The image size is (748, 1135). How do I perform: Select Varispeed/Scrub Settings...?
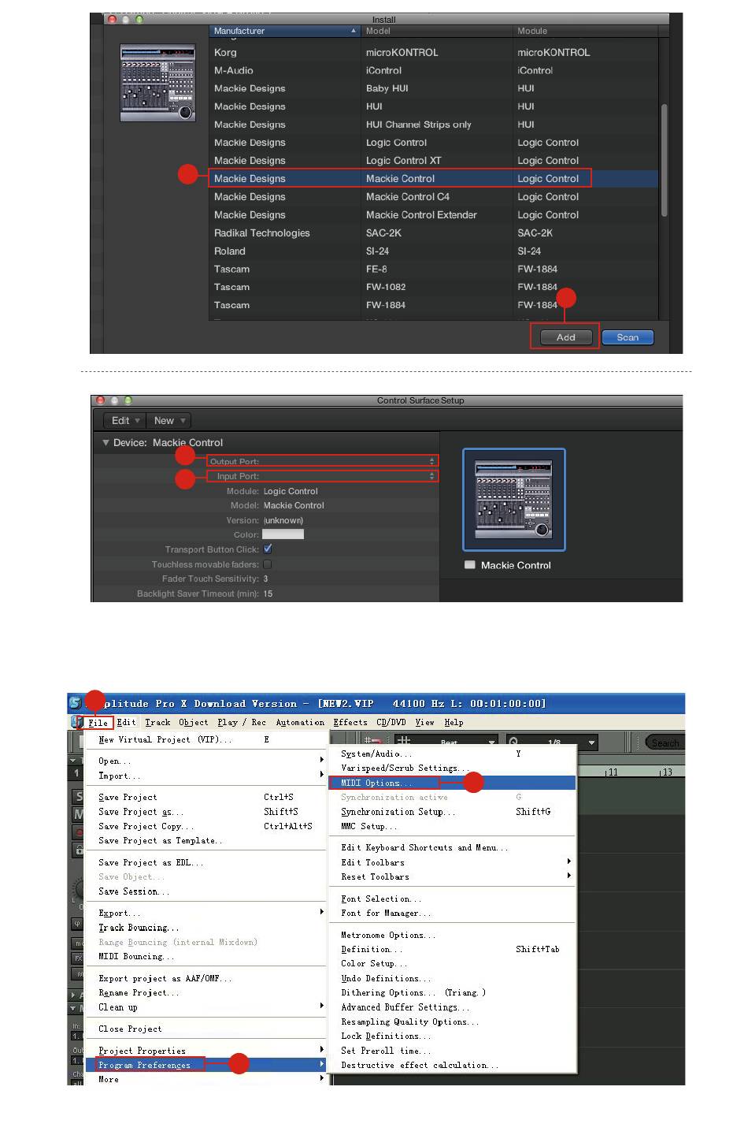coord(454,768)
